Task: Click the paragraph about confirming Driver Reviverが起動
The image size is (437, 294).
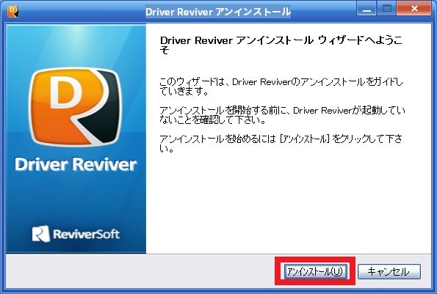Action: [x=282, y=115]
